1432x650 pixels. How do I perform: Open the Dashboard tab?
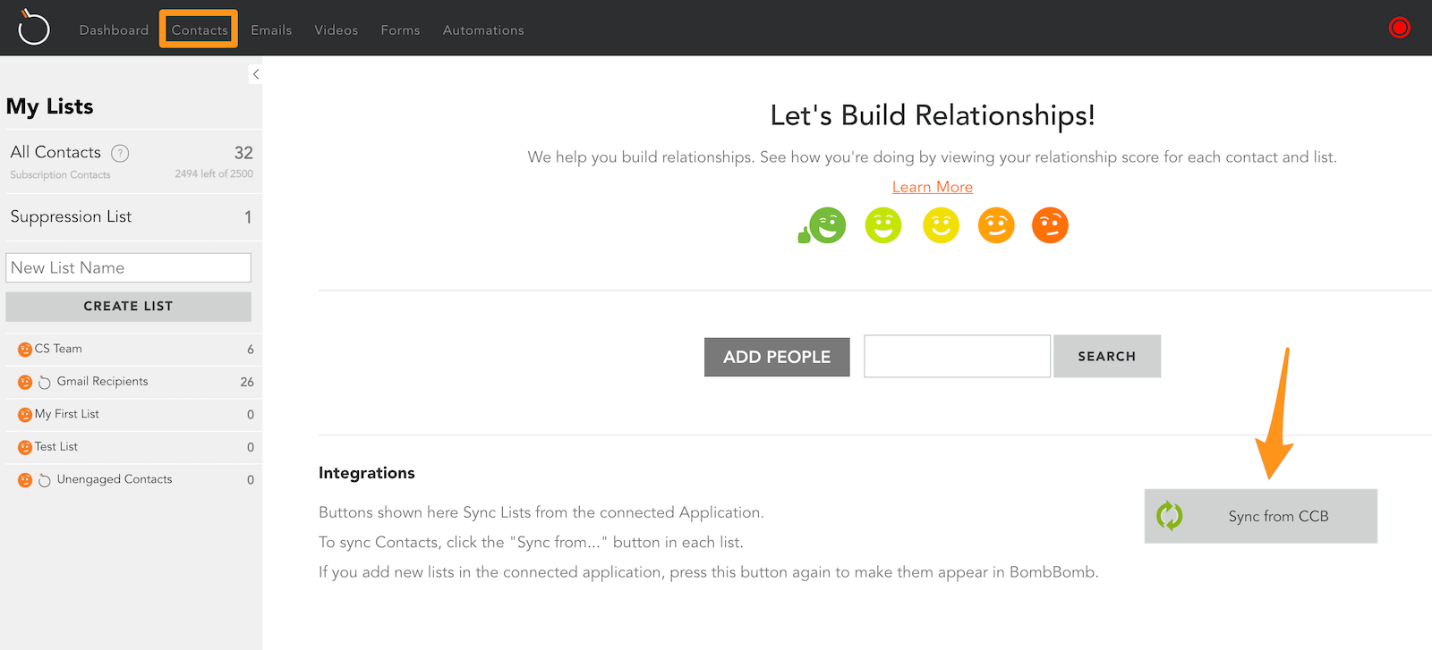(x=114, y=30)
